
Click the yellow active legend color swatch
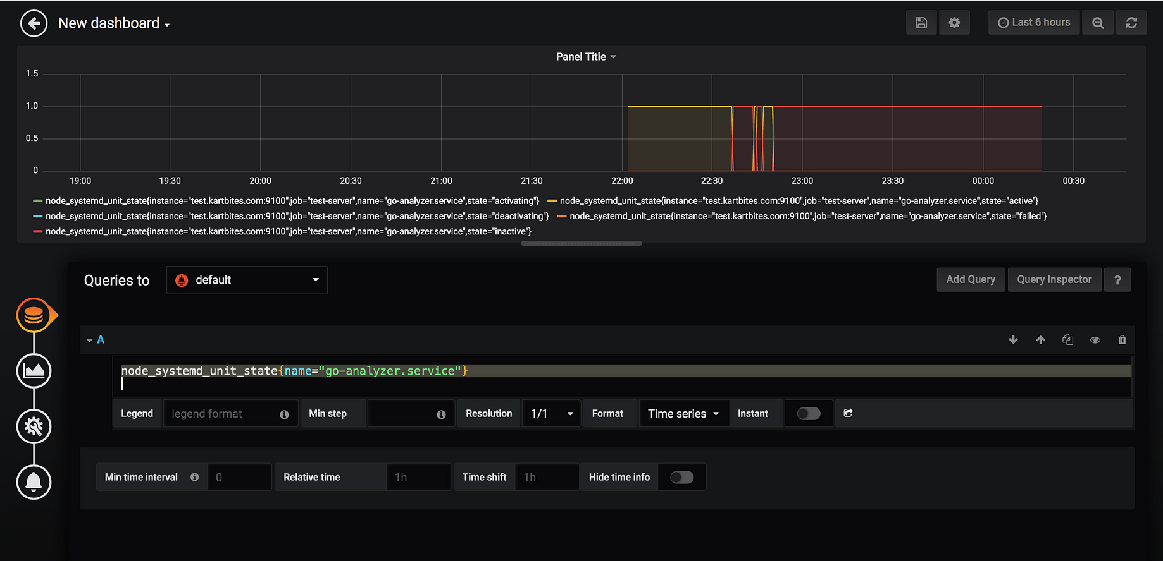click(552, 201)
